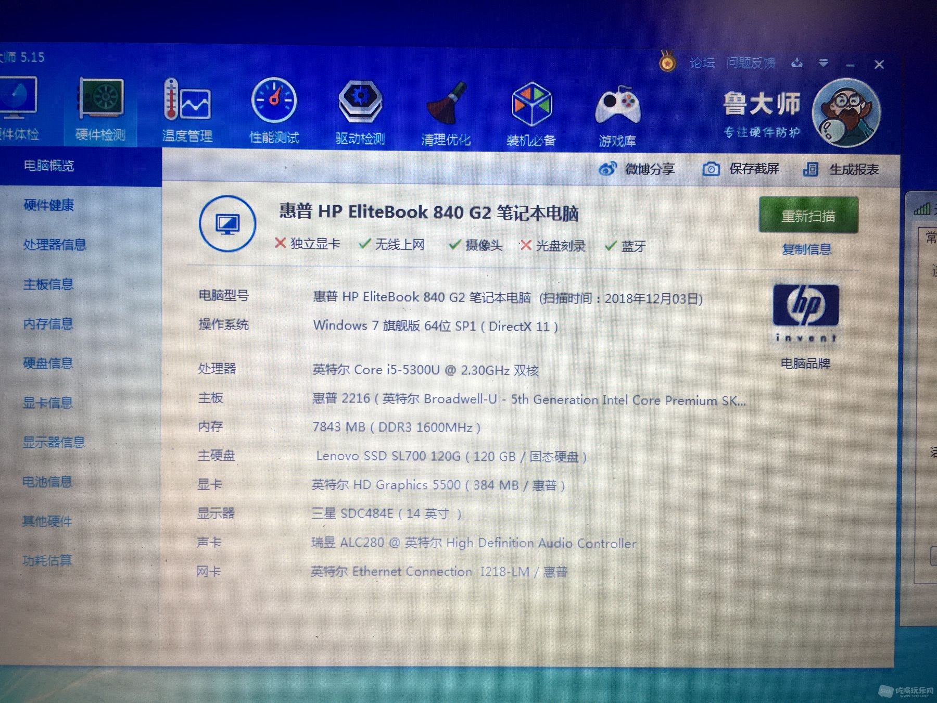
Task: Click the camera icon for 保存截屏
Action: coord(711,169)
